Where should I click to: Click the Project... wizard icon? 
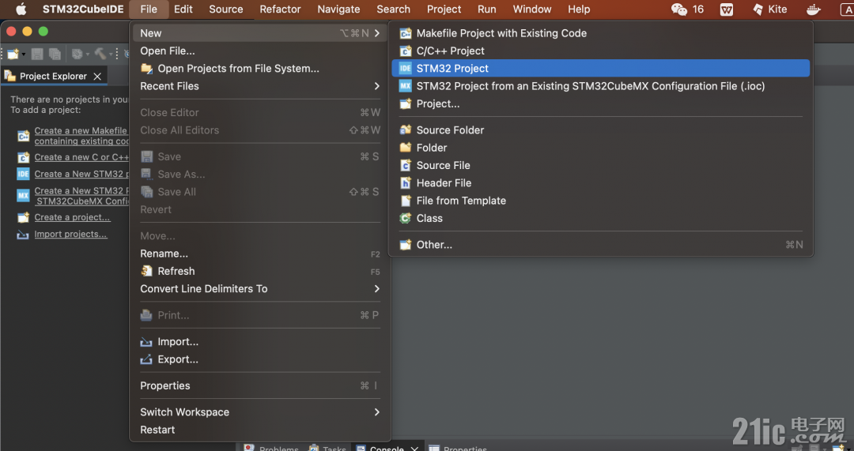[405, 104]
